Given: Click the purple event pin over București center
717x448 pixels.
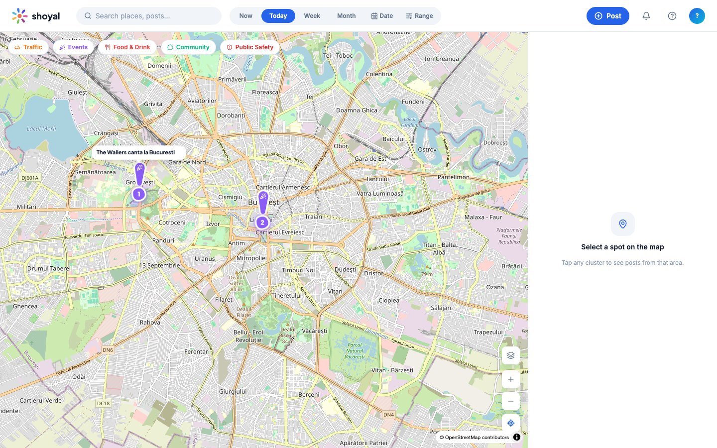Looking at the screenshot, I should [x=263, y=203].
